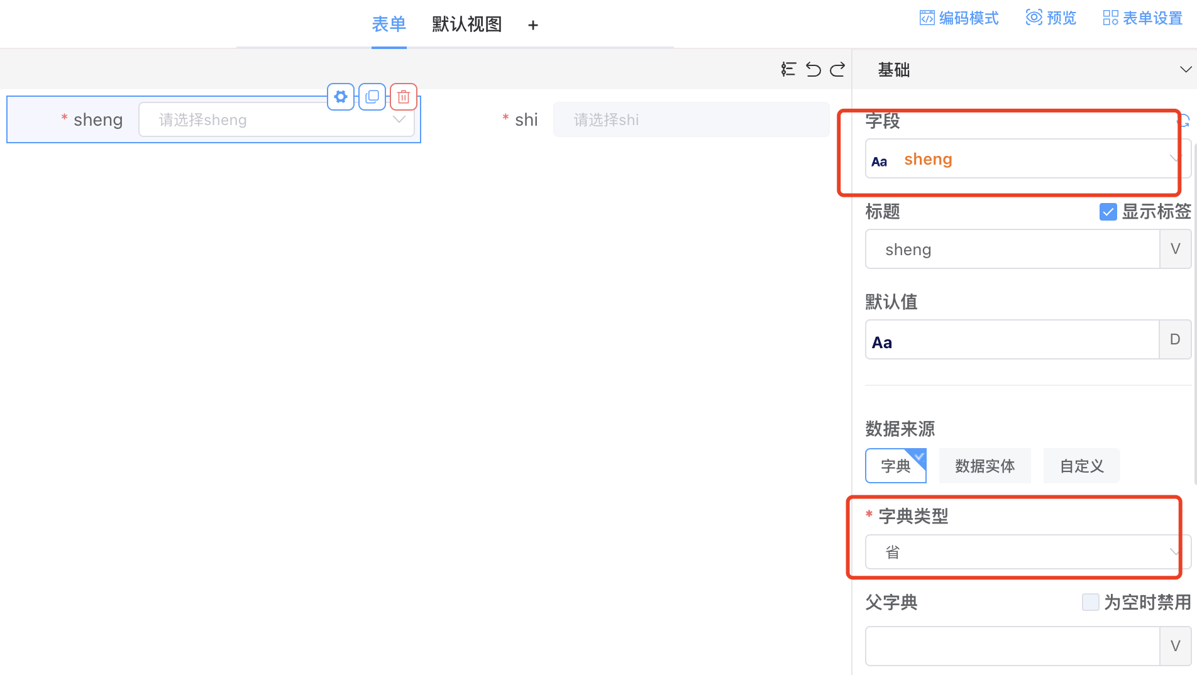Image resolution: width=1197 pixels, height=675 pixels.
Task: Click the undo arrow icon
Action: (x=814, y=69)
